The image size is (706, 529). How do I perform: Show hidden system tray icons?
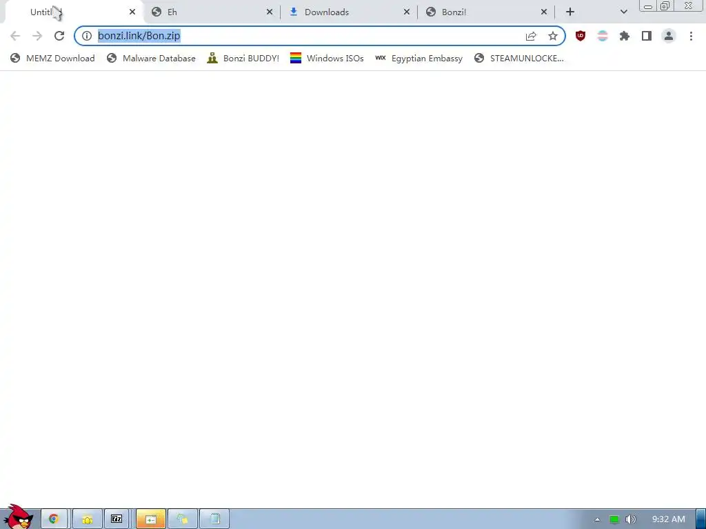[597, 519]
